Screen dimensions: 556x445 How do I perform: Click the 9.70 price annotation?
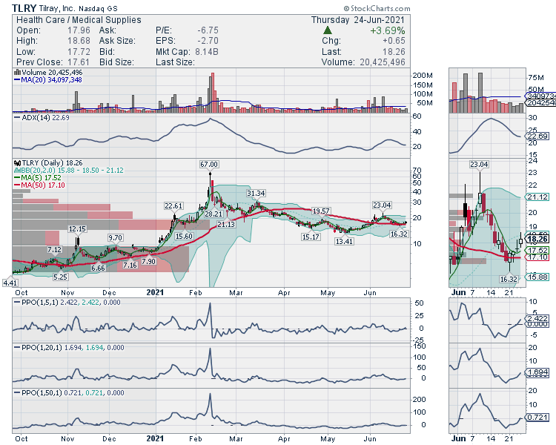[x=115, y=238]
